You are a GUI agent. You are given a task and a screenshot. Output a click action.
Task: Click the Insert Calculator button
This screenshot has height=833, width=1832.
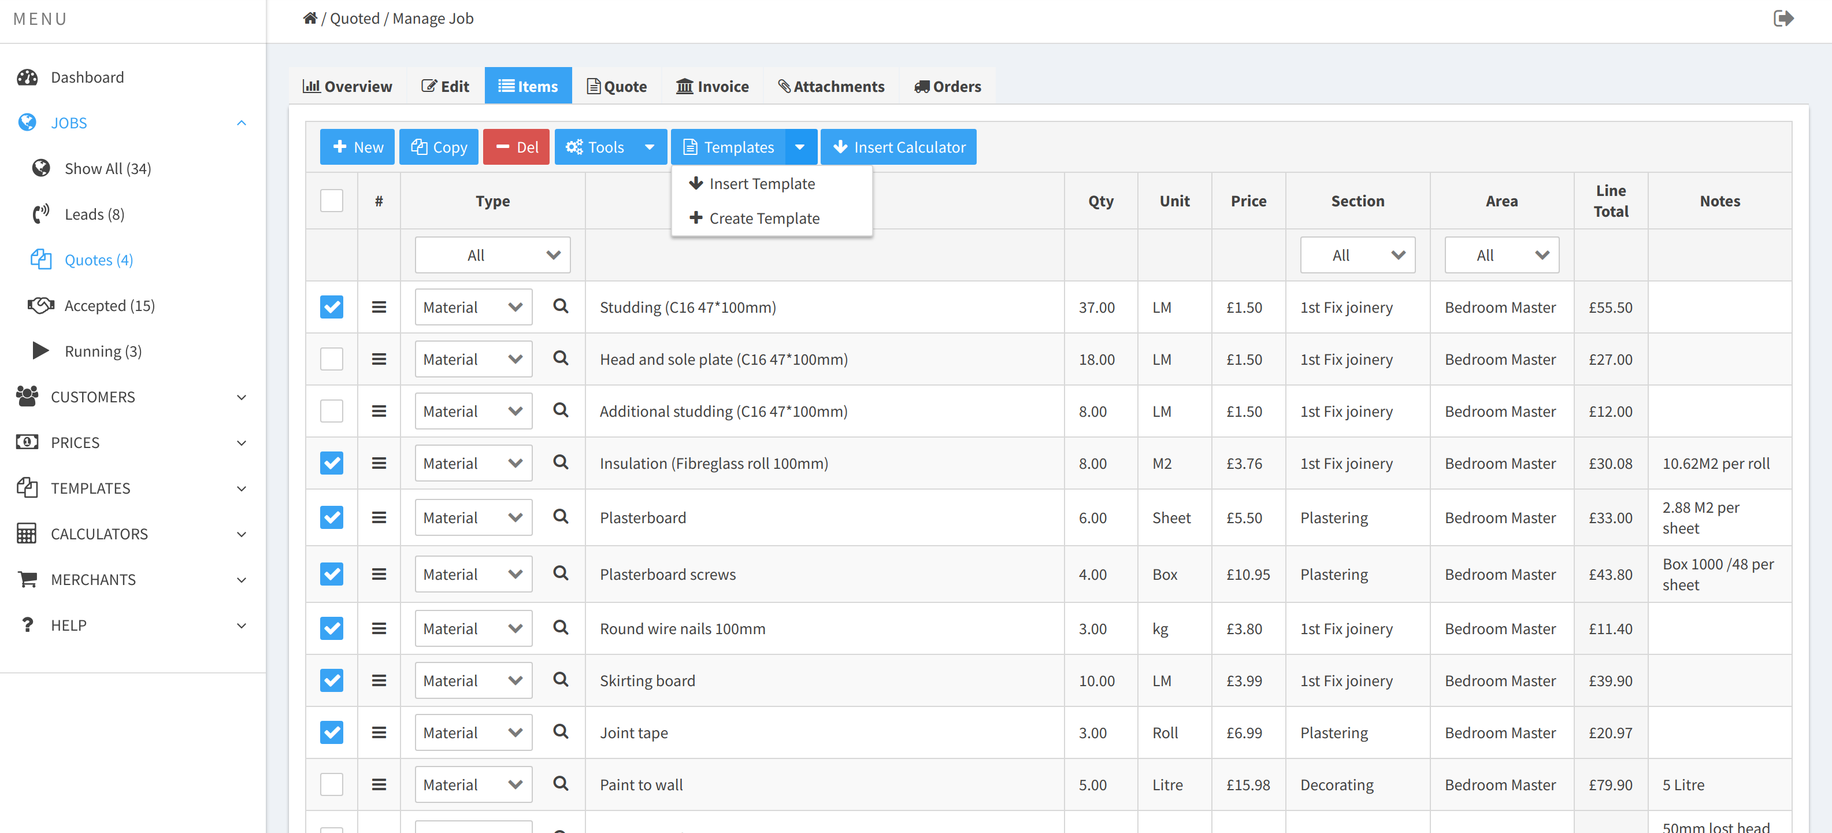pyautogui.click(x=898, y=147)
